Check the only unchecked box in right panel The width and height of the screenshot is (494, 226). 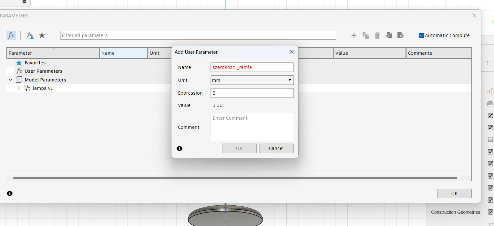click(490, 139)
